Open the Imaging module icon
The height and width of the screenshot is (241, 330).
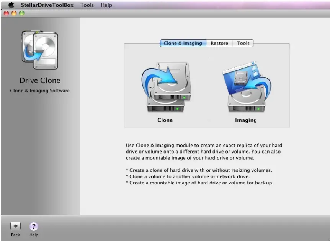click(246, 86)
